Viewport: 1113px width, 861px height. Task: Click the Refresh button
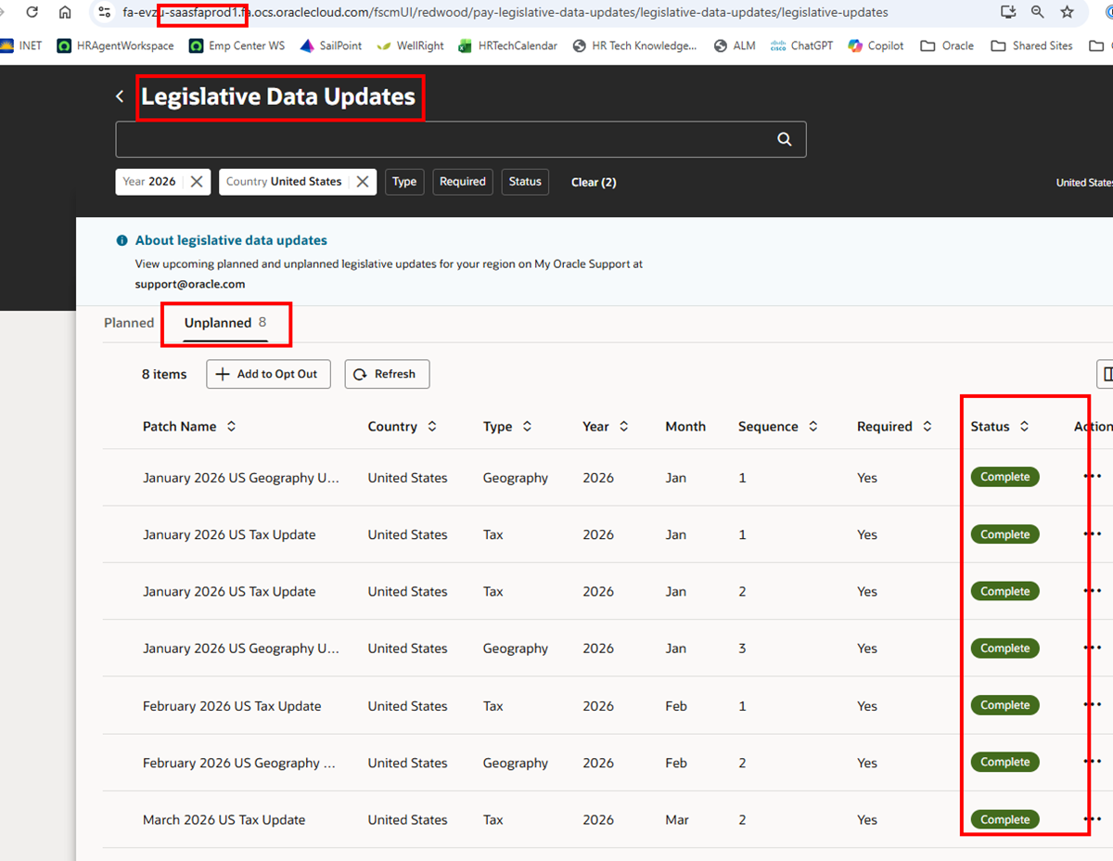387,374
